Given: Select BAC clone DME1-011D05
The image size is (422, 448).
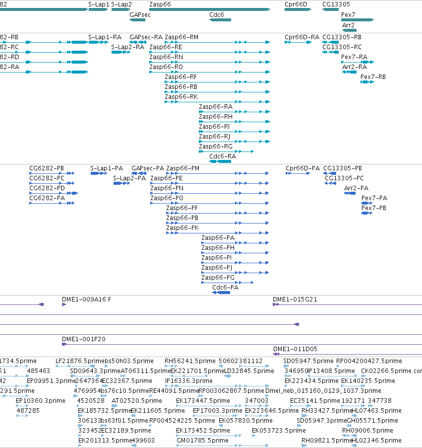Looking at the screenshot, I should pyautogui.click(x=348, y=354).
